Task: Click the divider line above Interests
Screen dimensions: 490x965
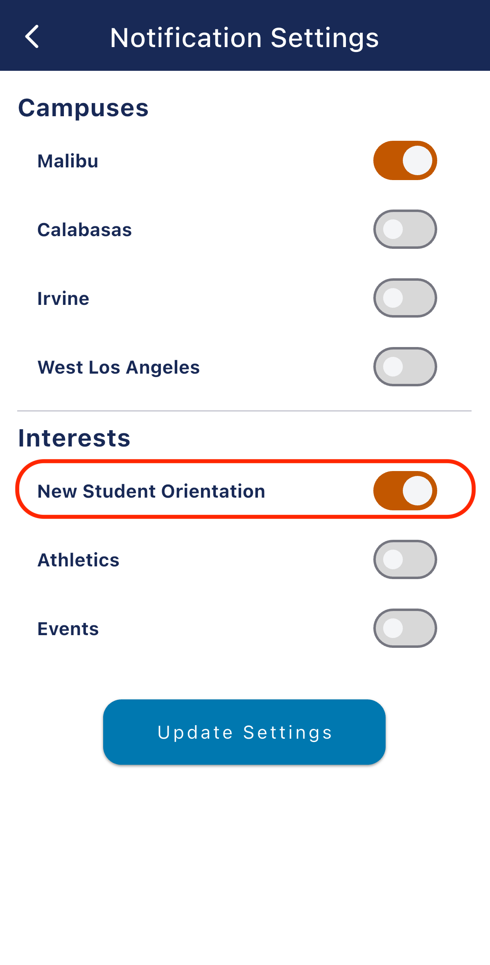Action: point(244,410)
